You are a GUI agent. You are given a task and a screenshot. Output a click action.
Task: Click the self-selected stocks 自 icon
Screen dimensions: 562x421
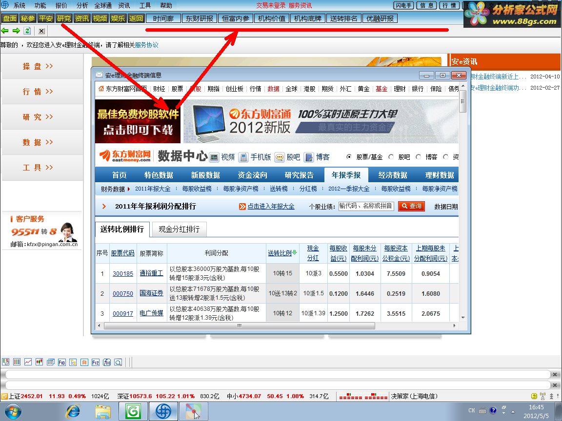click(84, 362)
